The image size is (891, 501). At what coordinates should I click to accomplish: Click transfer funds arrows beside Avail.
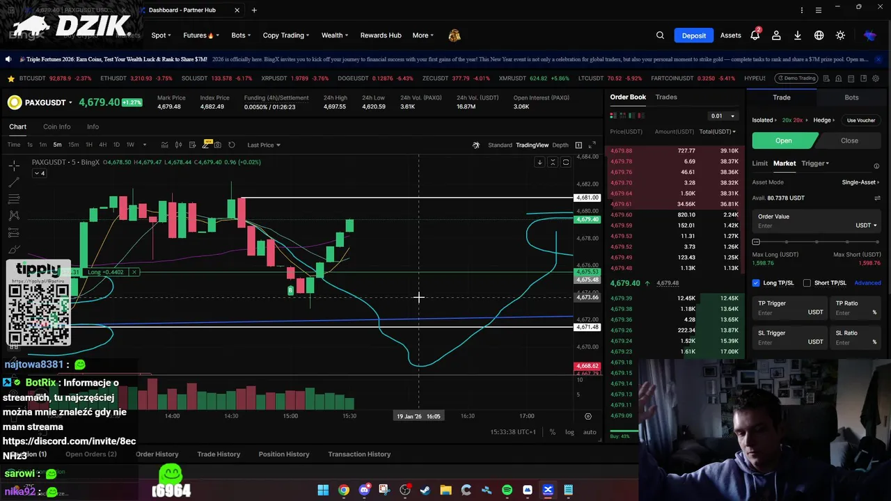(877, 198)
